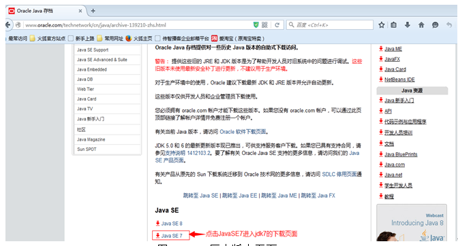Reload the current page
Screen dimensions: 458x246
(x=277, y=25)
